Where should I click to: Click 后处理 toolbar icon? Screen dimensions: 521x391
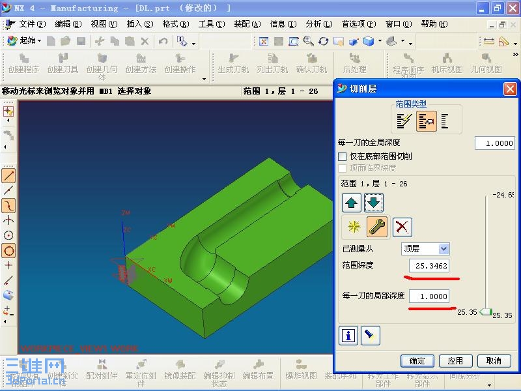click(x=354, y=64)
